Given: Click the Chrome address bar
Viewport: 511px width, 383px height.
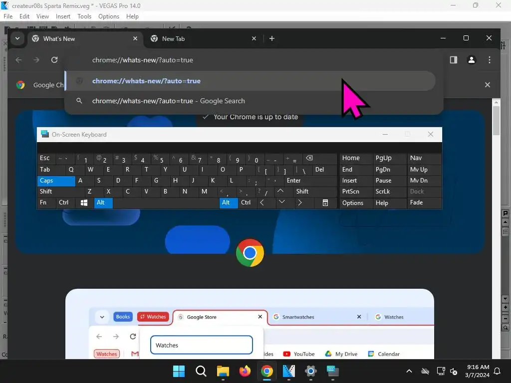Looking at the screenshot, I should click(x=254, y=60).
